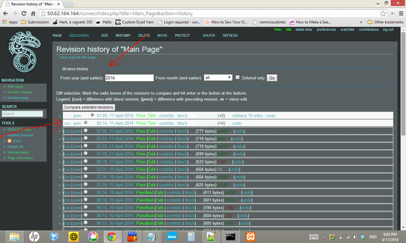The height and width of the screenshot is (243, 406).
Task: Open the watchlist link
Action: [x=347, y=30]
